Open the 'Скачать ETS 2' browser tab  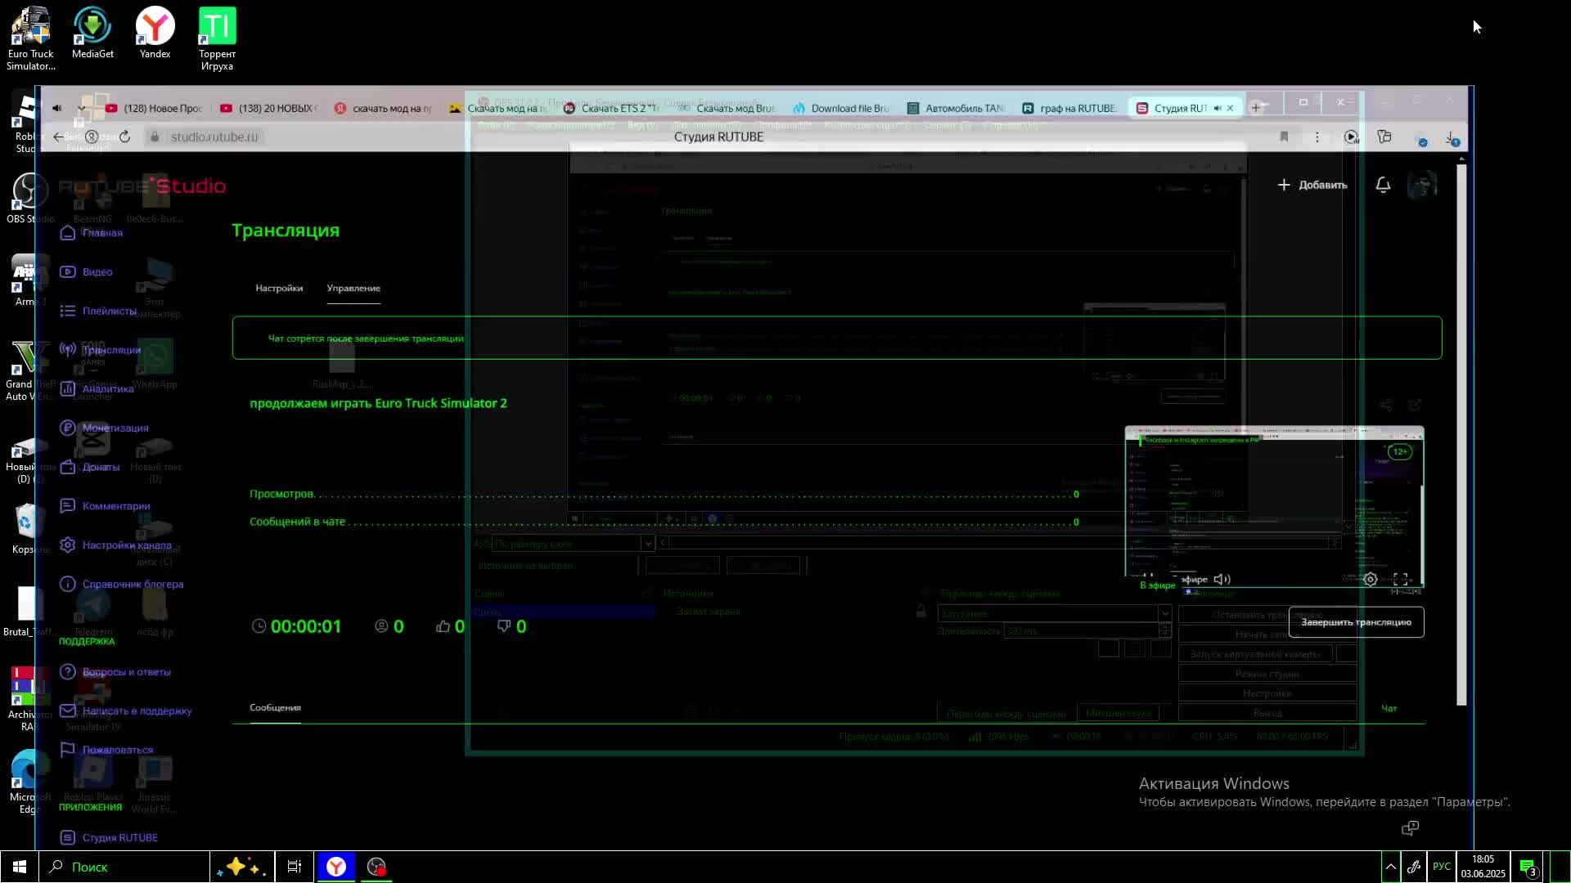pyautogui.click(x=612, y=108)
